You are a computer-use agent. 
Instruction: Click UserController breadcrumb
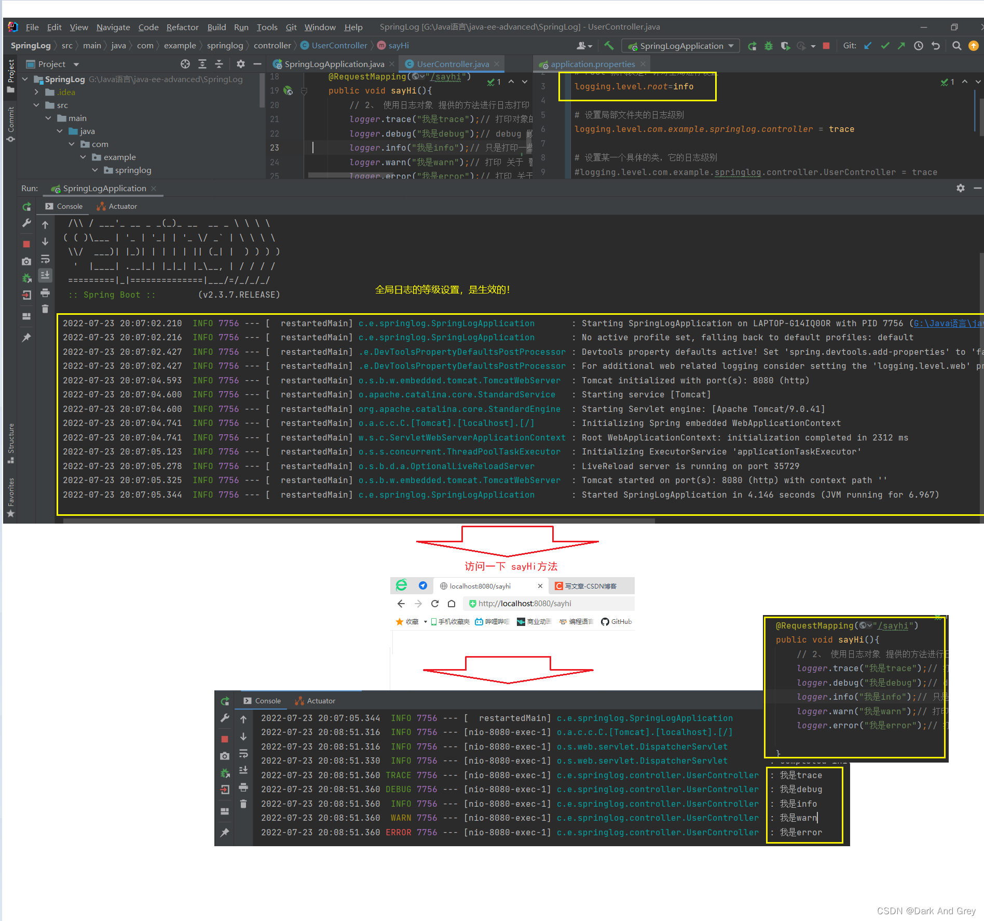click(x=334, y=46)
